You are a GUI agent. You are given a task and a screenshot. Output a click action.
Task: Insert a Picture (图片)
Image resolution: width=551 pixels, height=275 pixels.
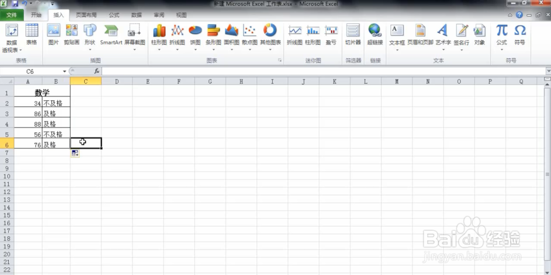(x=53, y=35)
